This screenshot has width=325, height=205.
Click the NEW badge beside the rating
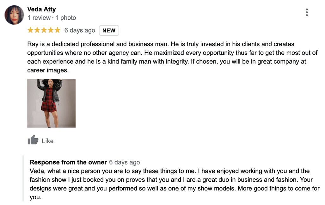[x=109, y=30]
